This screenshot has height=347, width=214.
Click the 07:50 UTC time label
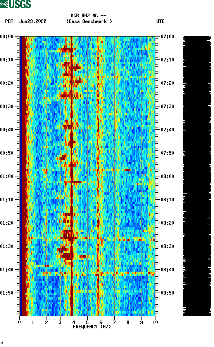167,153
